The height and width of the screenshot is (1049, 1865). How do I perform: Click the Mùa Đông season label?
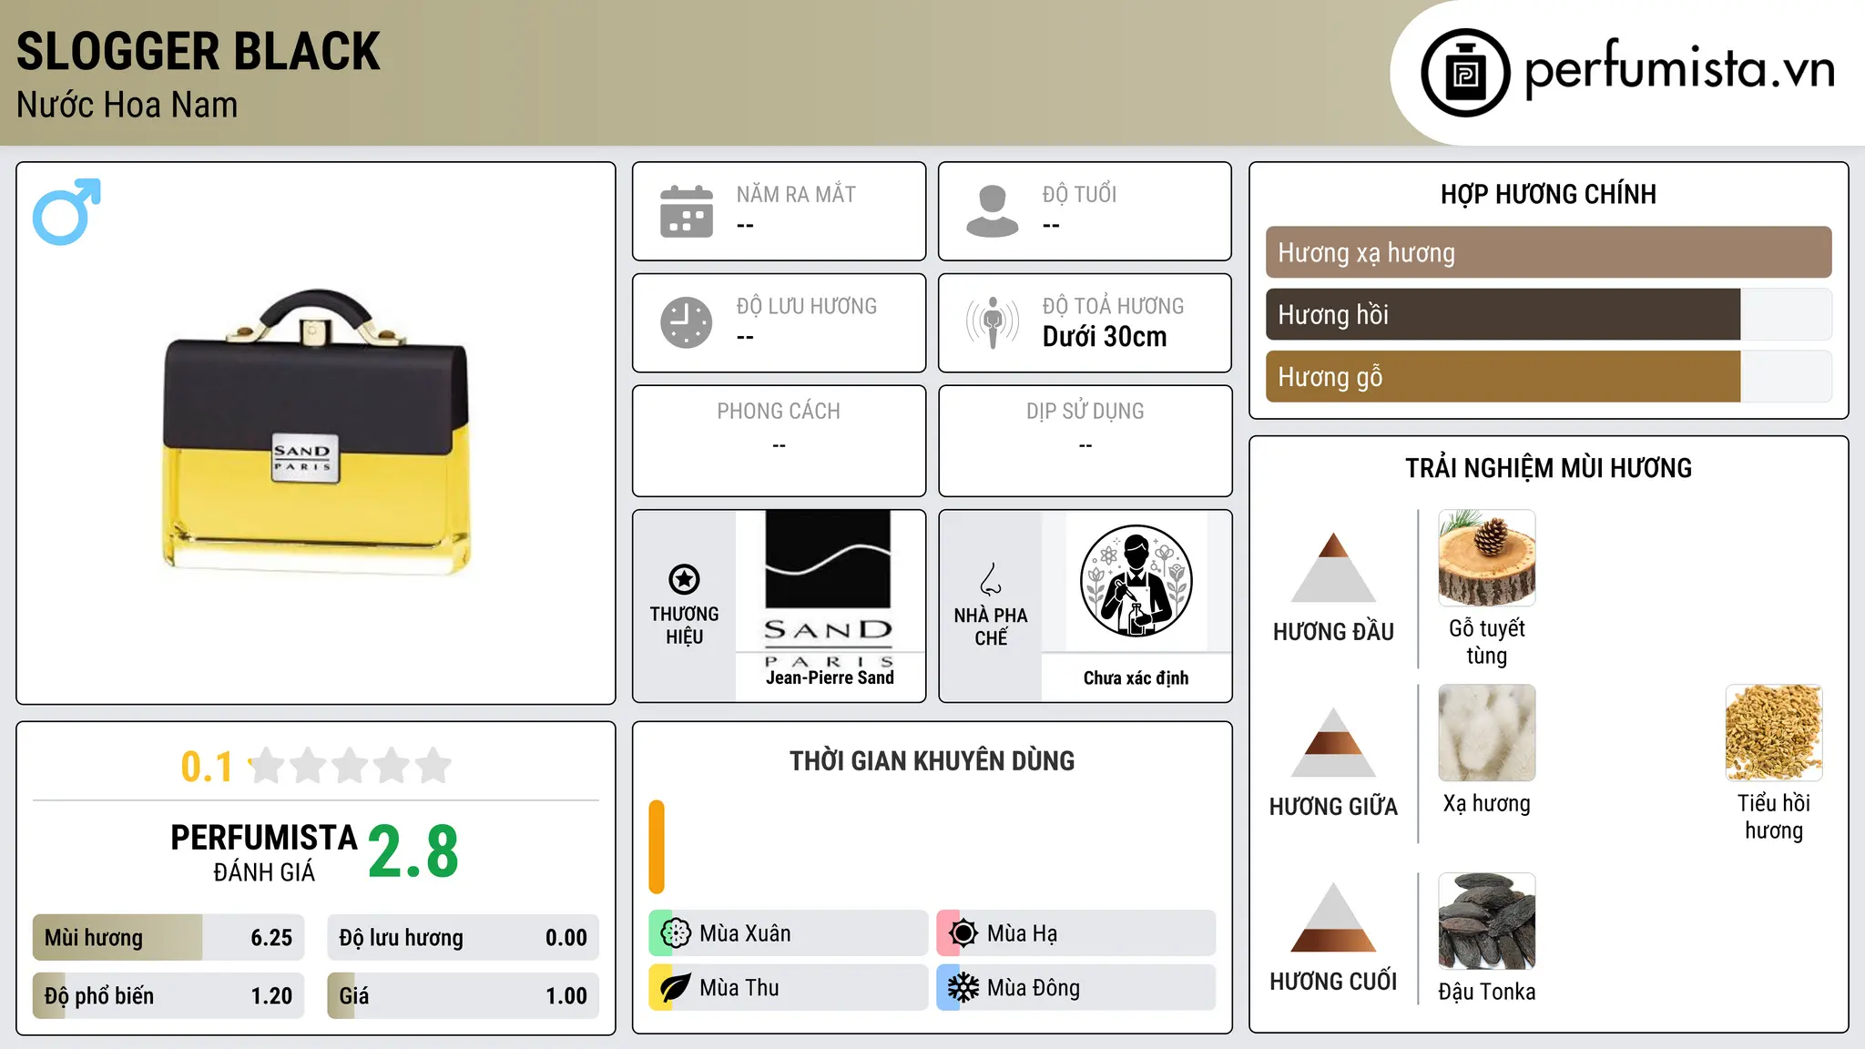pyautogui.click(x=1034, y=988)
